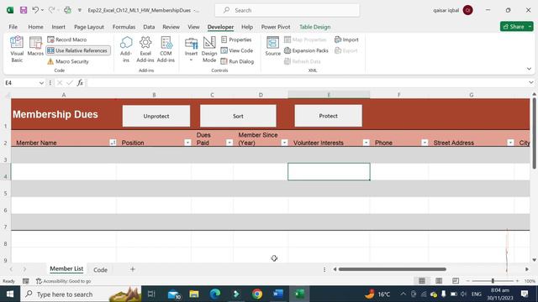The height and width of the screenshot is (302, 538).
Task: Click the Search box
Action: [x=287, y=10]
